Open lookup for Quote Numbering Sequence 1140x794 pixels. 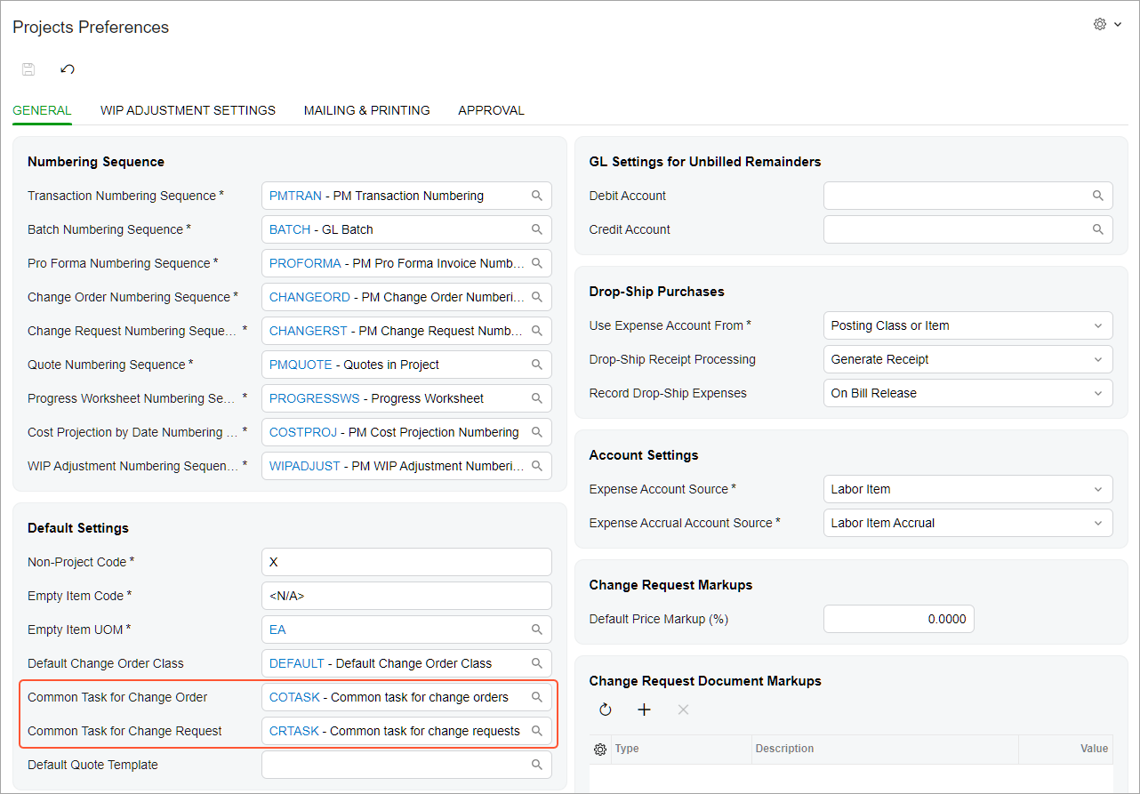coord(537,365)
